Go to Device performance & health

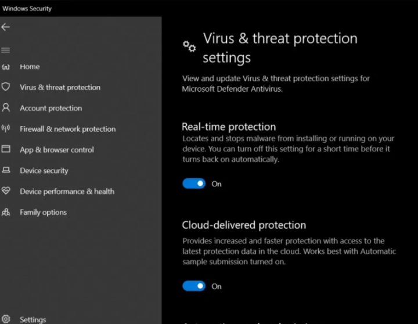(x=67, y=191)
